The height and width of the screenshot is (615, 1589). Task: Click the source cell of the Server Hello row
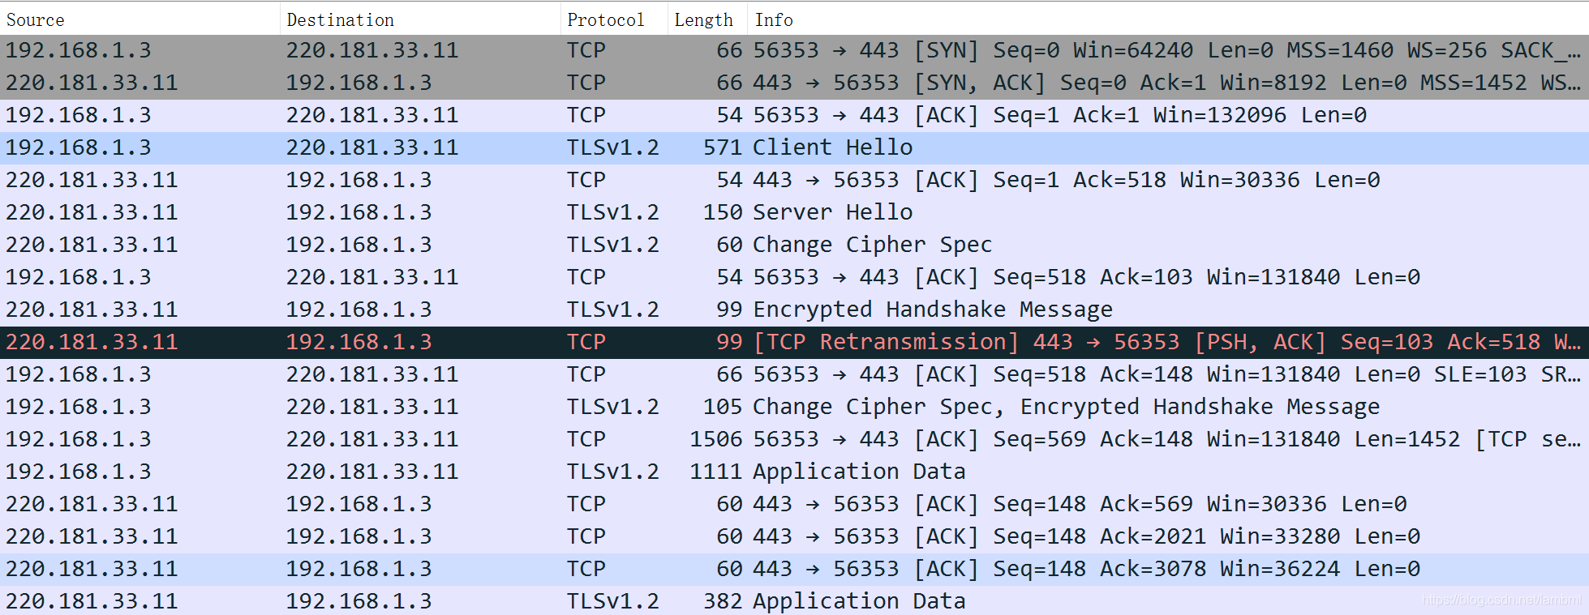point(92,212)
